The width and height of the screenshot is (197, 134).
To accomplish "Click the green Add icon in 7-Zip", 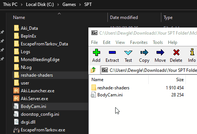I will point(96,52).
